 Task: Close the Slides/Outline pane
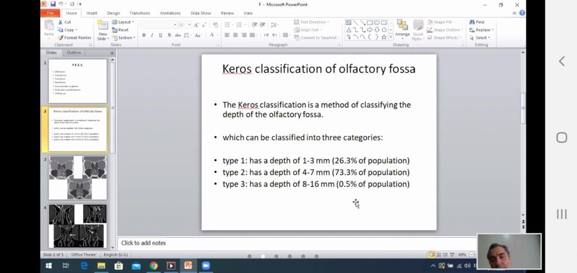tap(112, 53)
